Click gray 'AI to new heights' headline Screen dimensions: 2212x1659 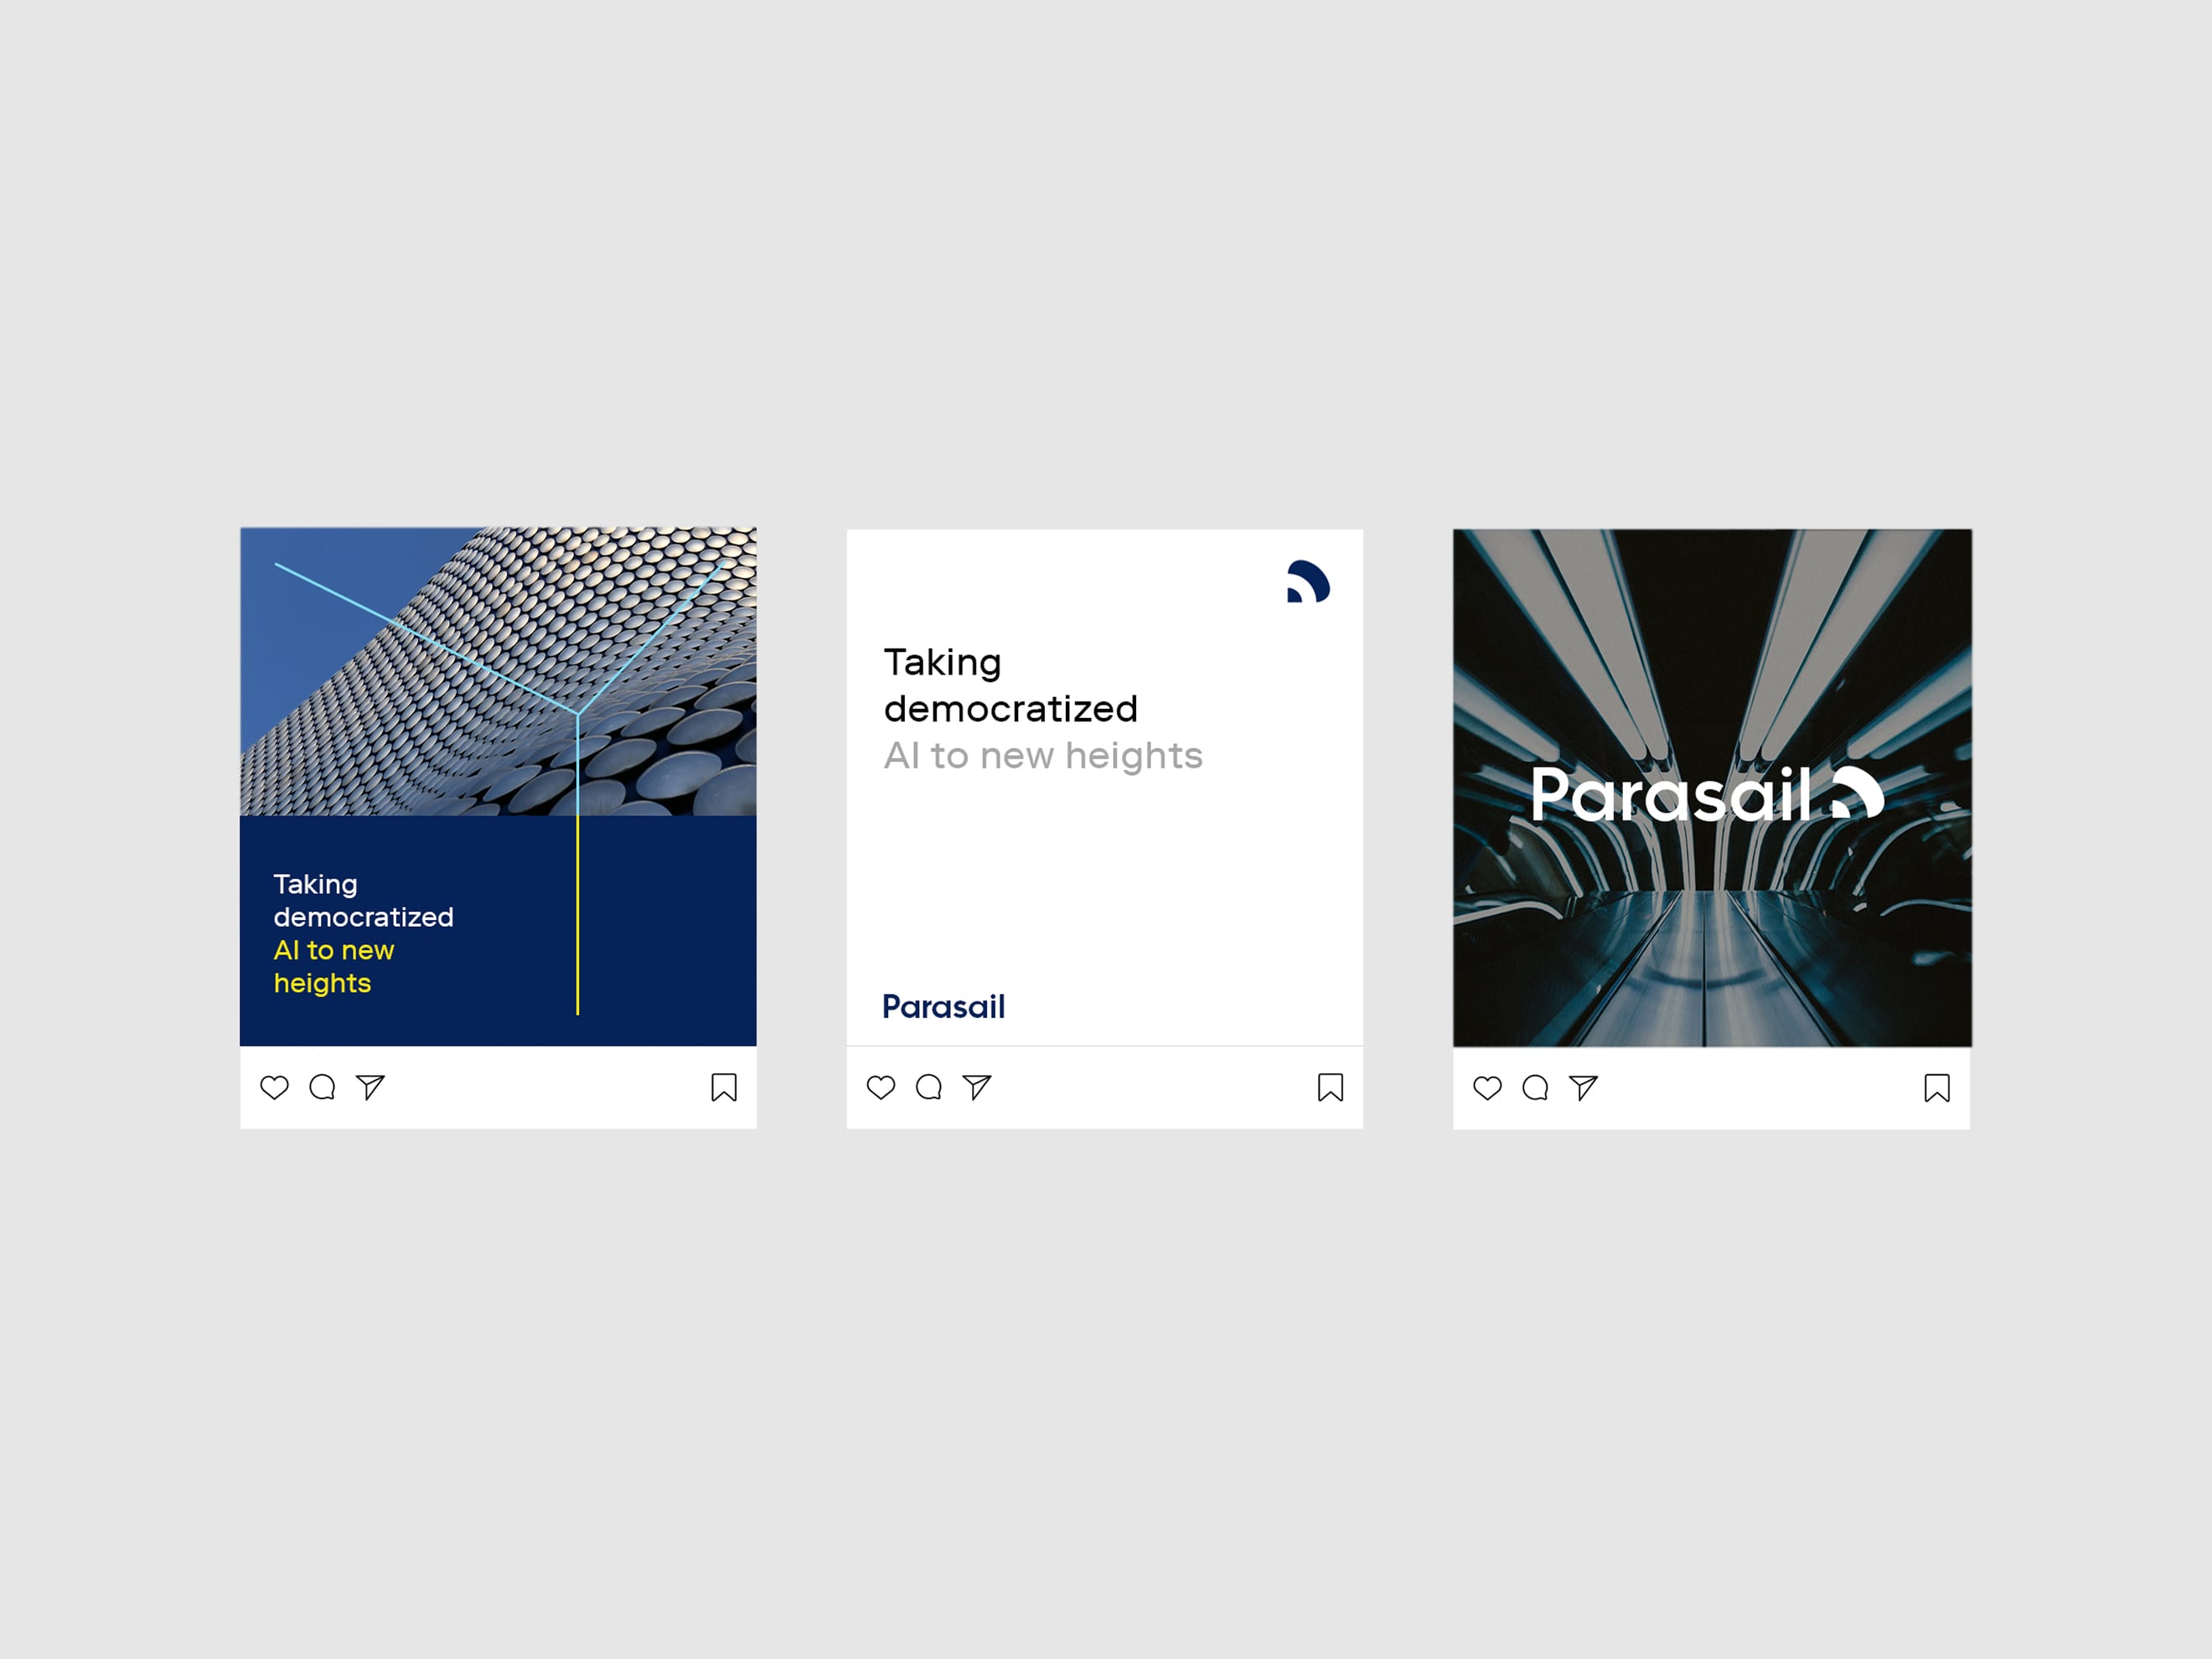1043,756
